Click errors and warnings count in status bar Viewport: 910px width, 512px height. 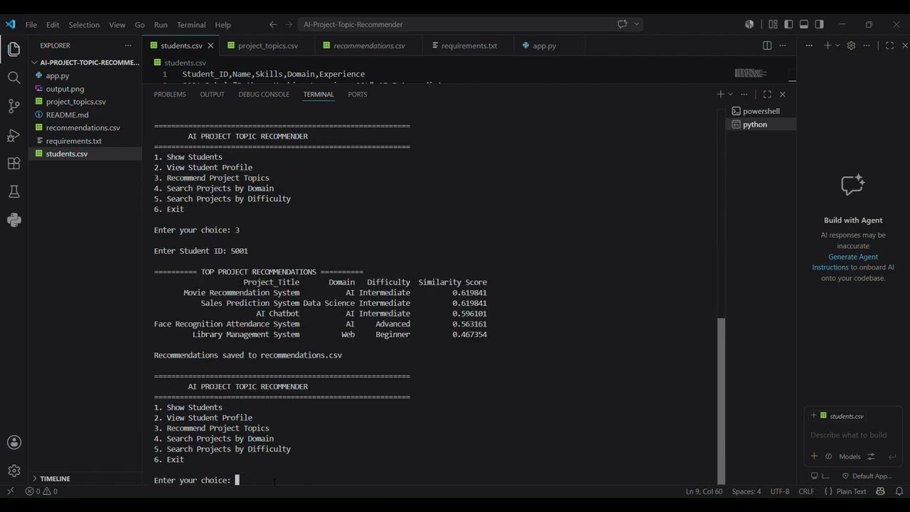coord(41,491)
